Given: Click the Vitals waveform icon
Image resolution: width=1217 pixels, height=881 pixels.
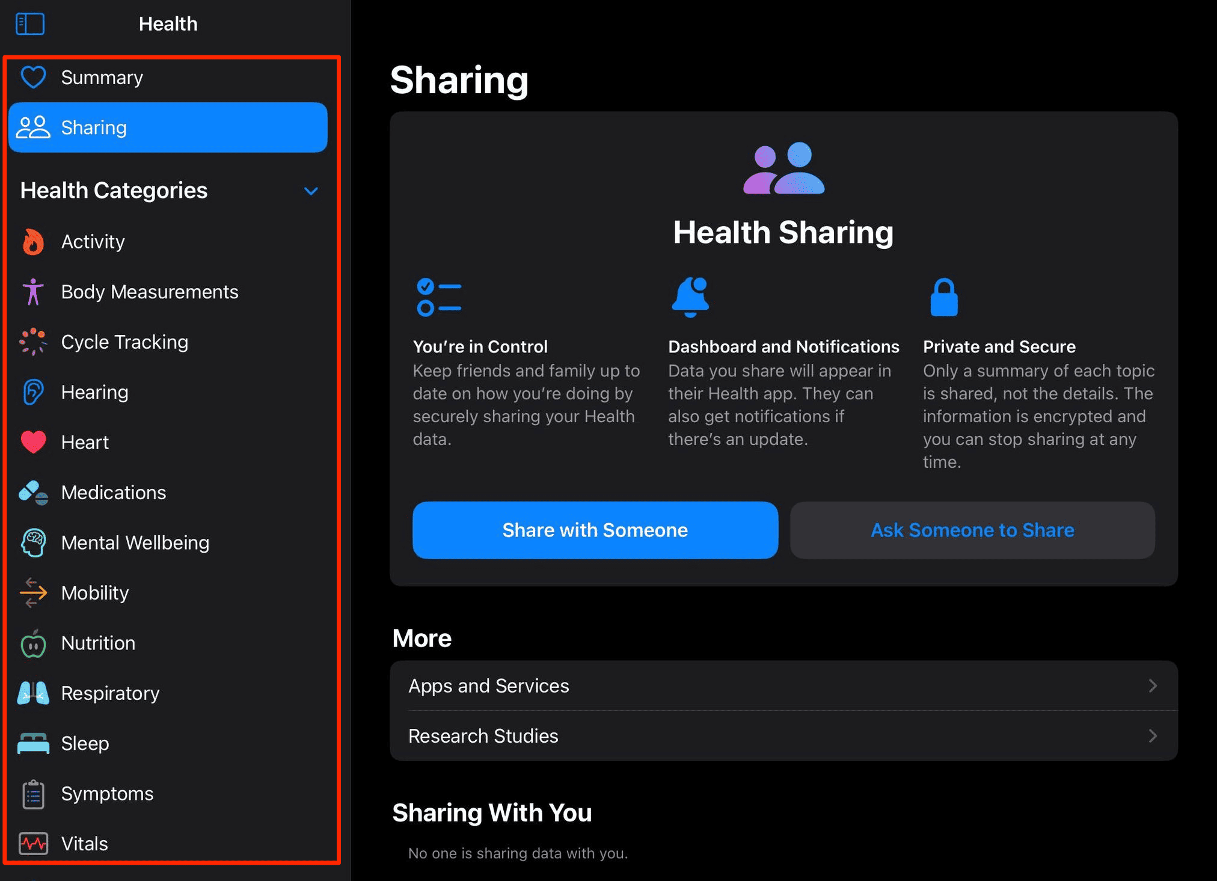Looking at the screenshot, I should click(x=33, y=844).
